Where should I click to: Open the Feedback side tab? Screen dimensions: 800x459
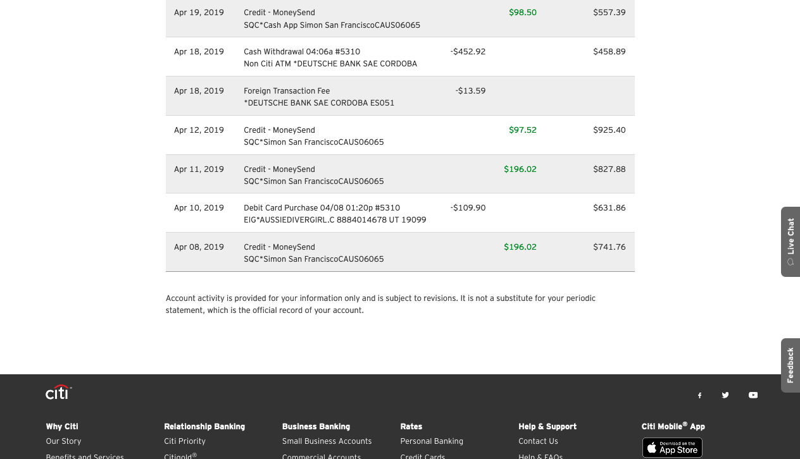790,365
